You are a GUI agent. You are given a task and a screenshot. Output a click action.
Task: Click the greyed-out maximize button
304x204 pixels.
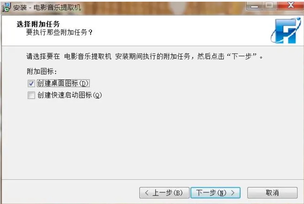point(270,6)
